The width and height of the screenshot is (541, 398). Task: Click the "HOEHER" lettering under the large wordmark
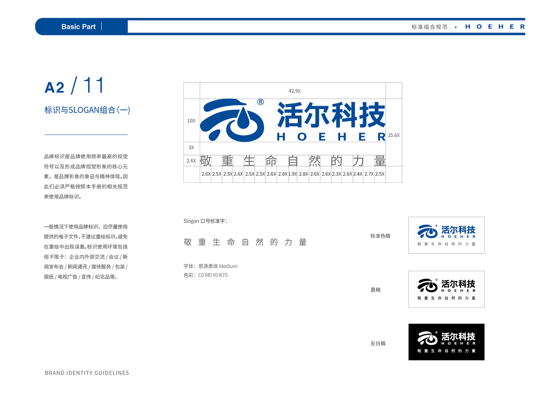[331, 137]
